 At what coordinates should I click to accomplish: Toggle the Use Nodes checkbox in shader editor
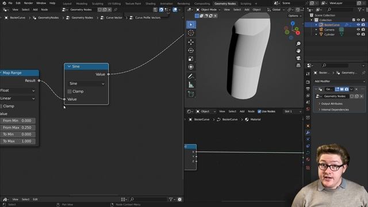point(259,112)
